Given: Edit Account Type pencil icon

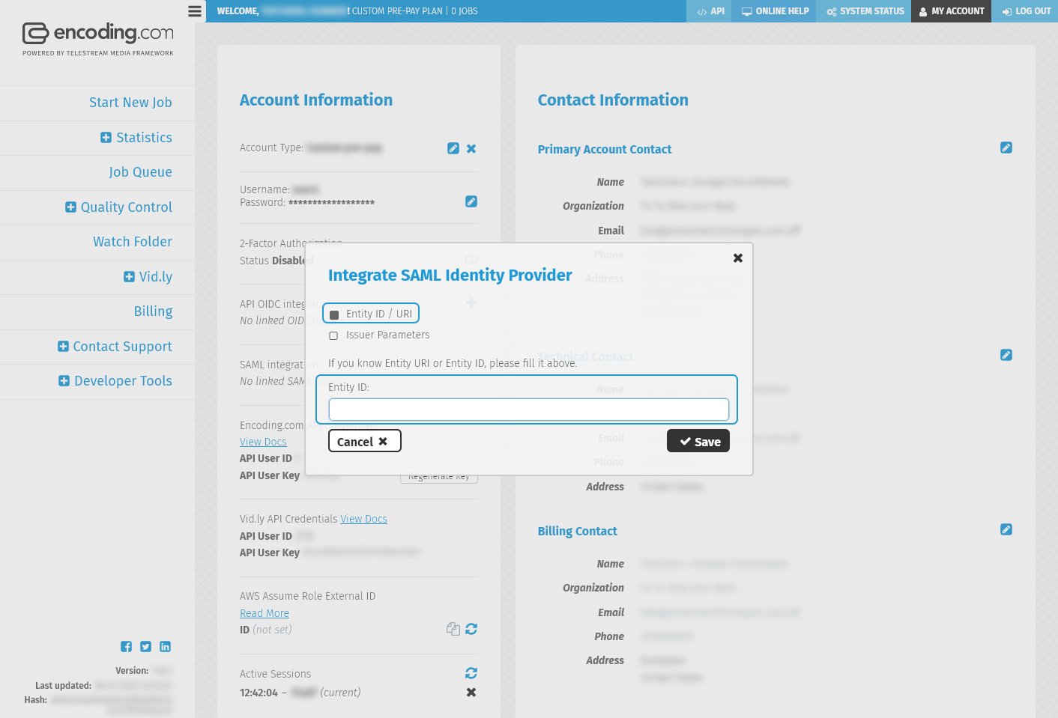Looking at the screenshot, I should tap(453, 148).
